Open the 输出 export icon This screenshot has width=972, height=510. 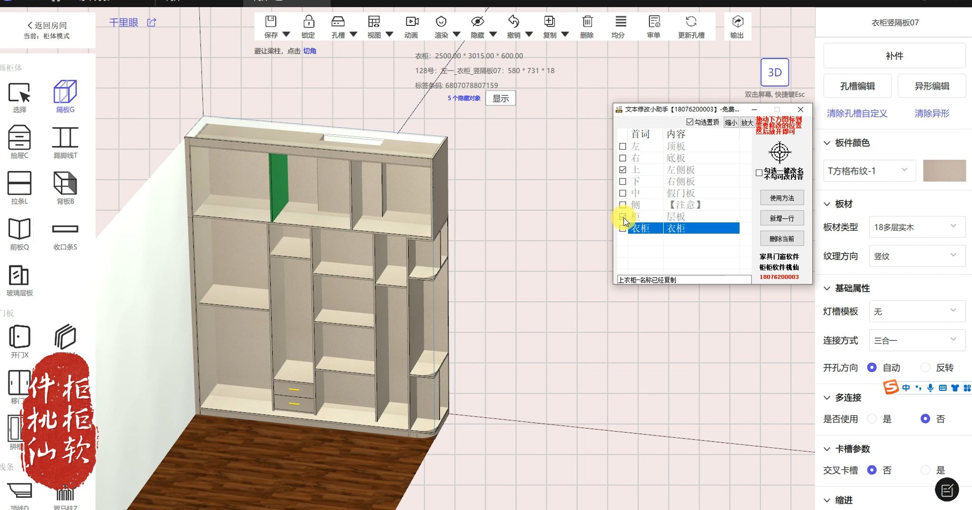point(737,22)
